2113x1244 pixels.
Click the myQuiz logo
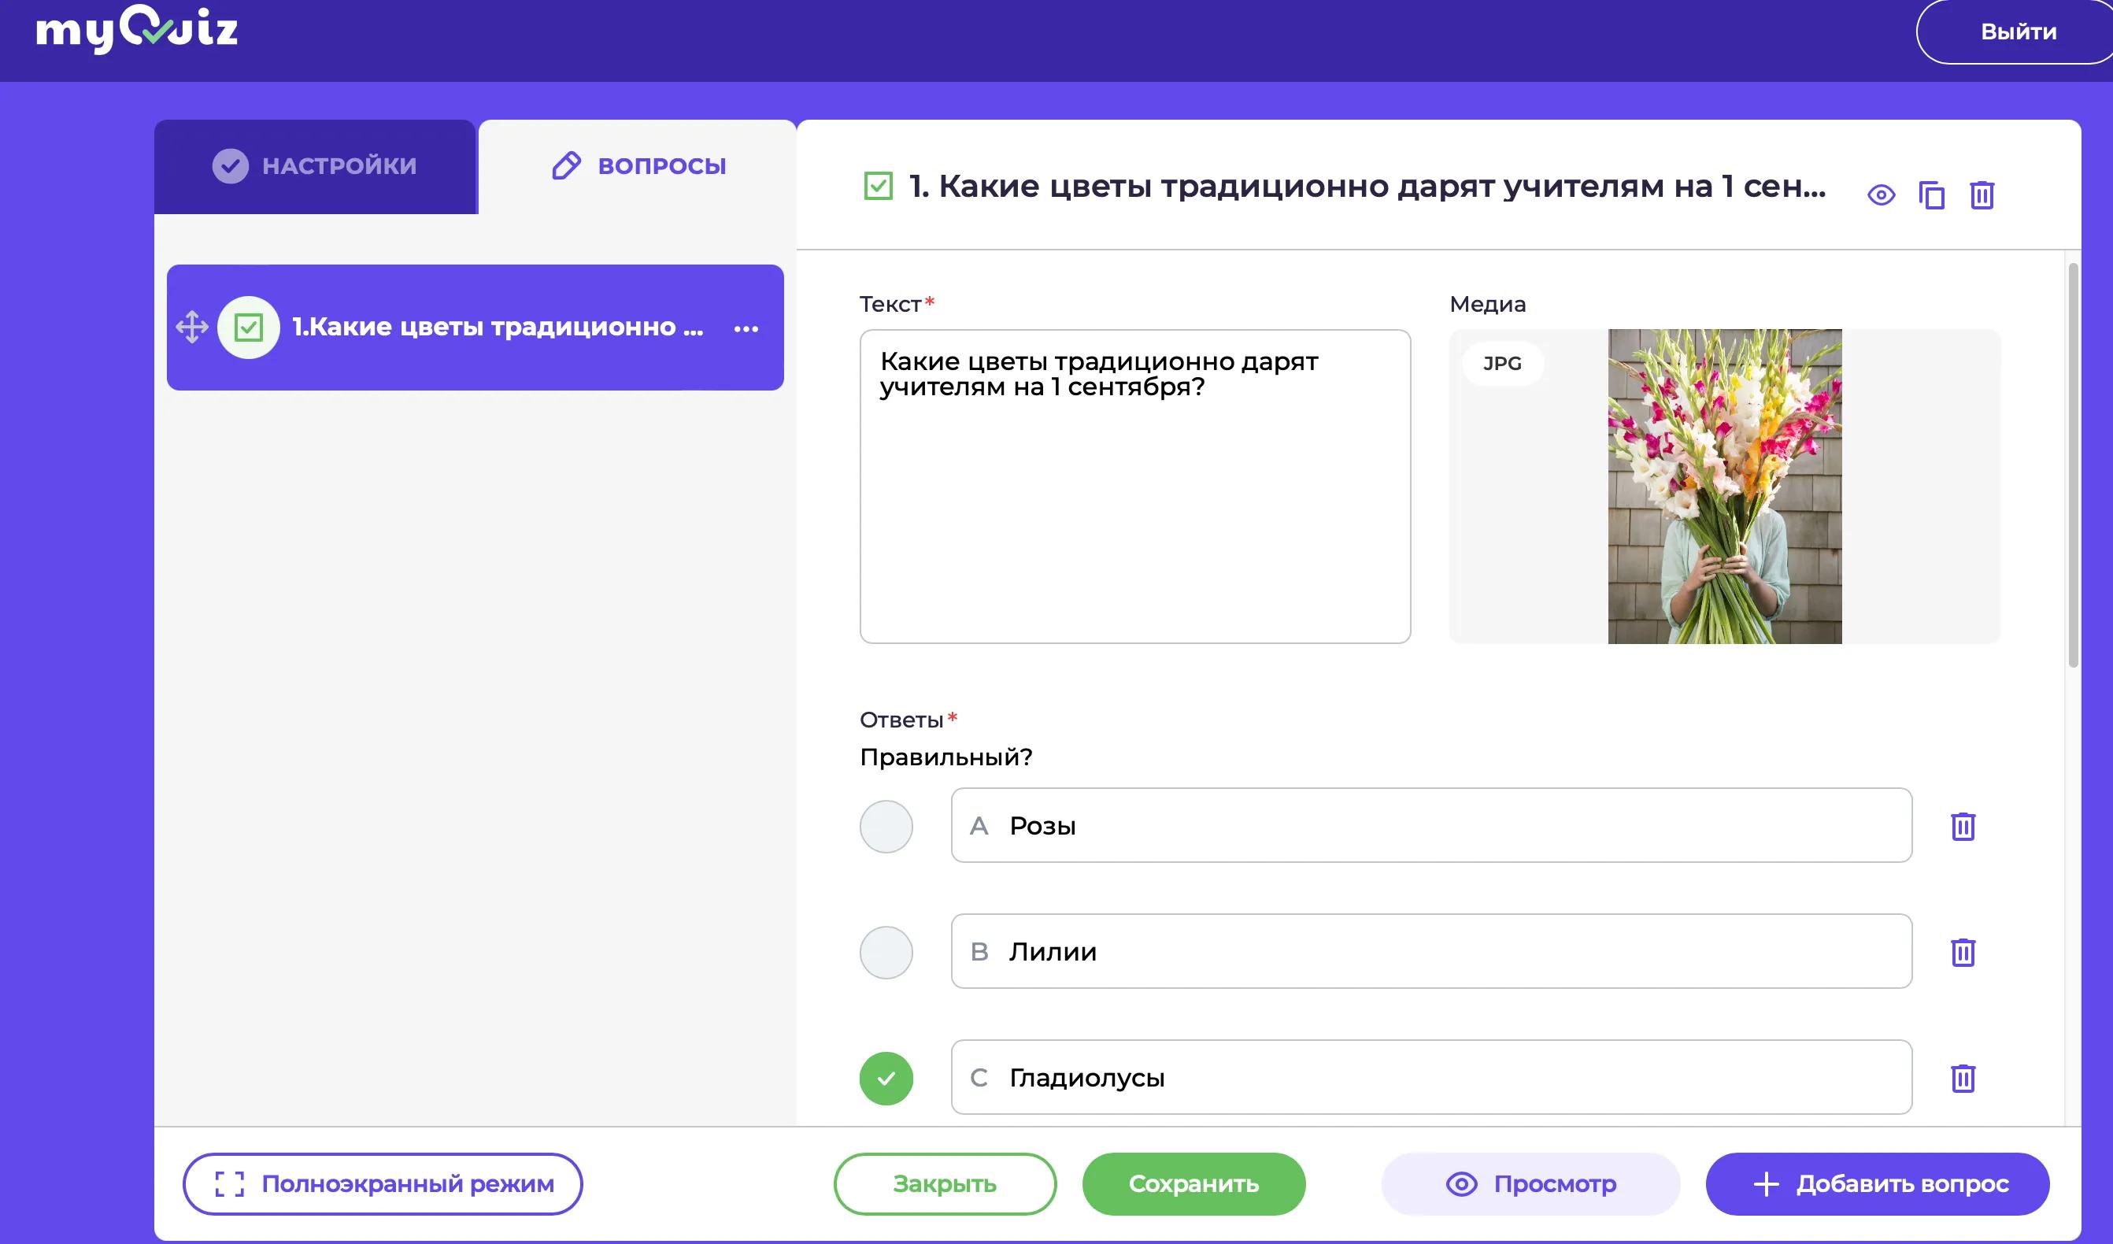137,29
